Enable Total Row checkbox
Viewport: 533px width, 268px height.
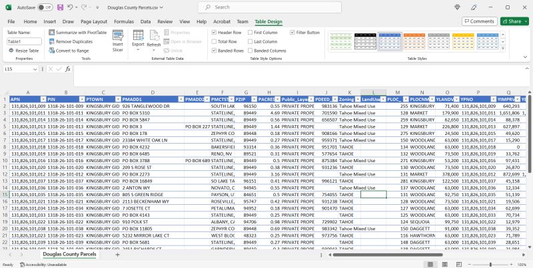coord(214,41)
